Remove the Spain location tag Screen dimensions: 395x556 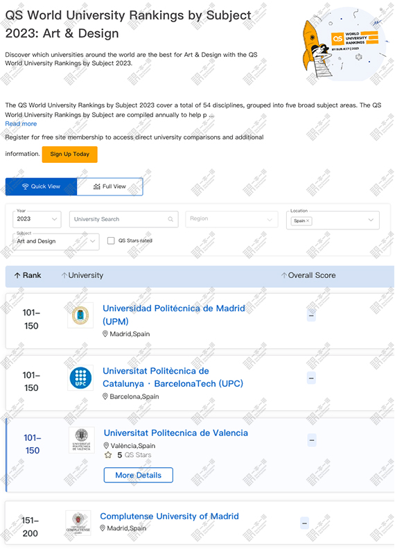point(308,220)
